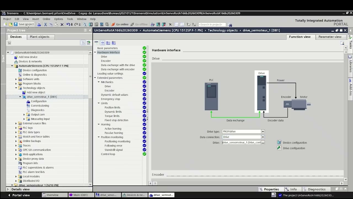Open the Online menu

(x=46, y=19)
